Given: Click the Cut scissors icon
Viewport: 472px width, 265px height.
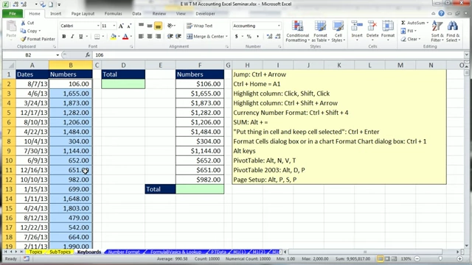Looking at the screenshot, I should tap(23, 23).
